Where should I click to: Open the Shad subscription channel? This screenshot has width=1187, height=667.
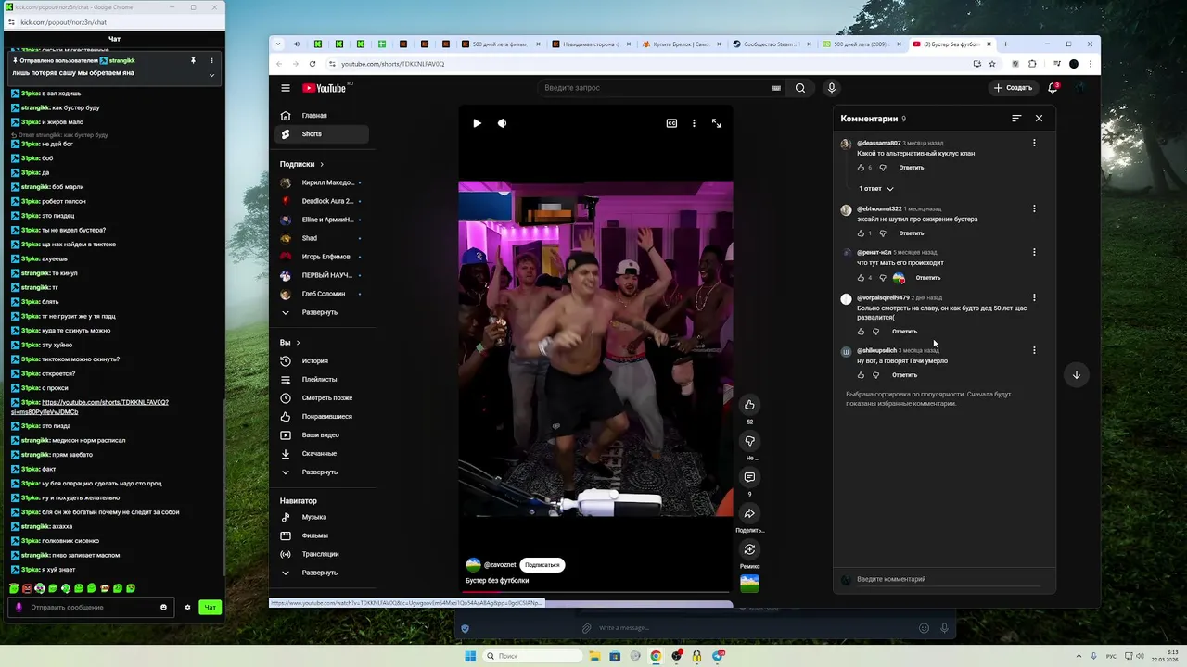(324, 238)
